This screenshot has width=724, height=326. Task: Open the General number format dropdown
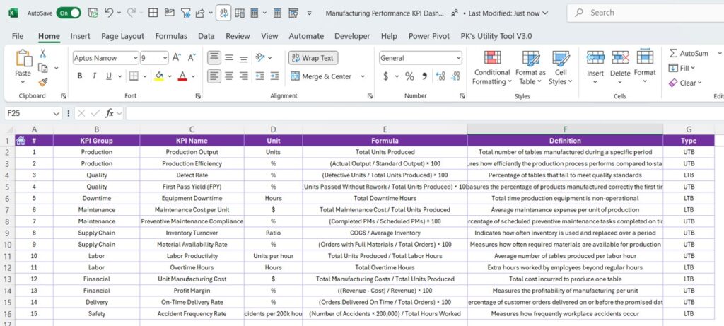[x=458, y=58]
